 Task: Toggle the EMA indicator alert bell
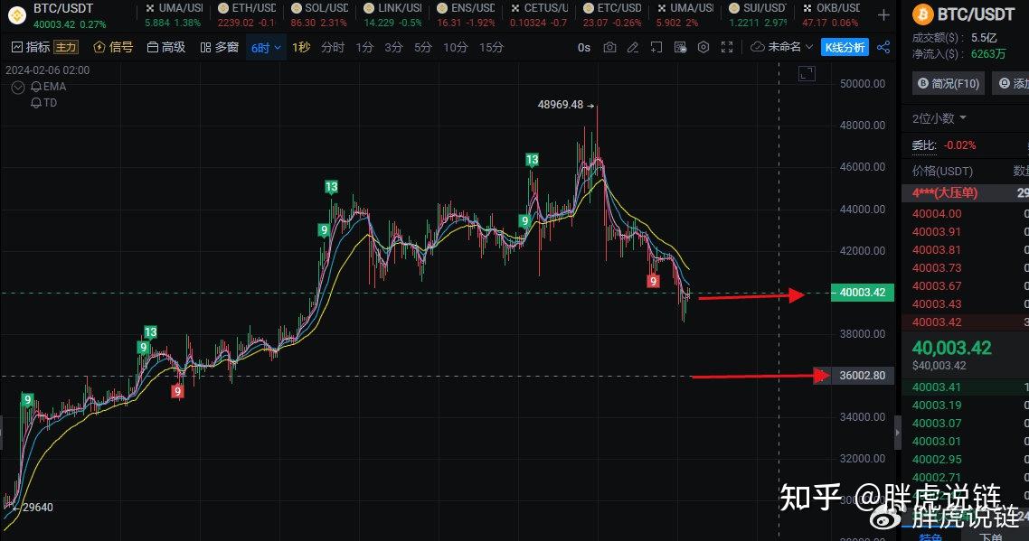[35, 87]
